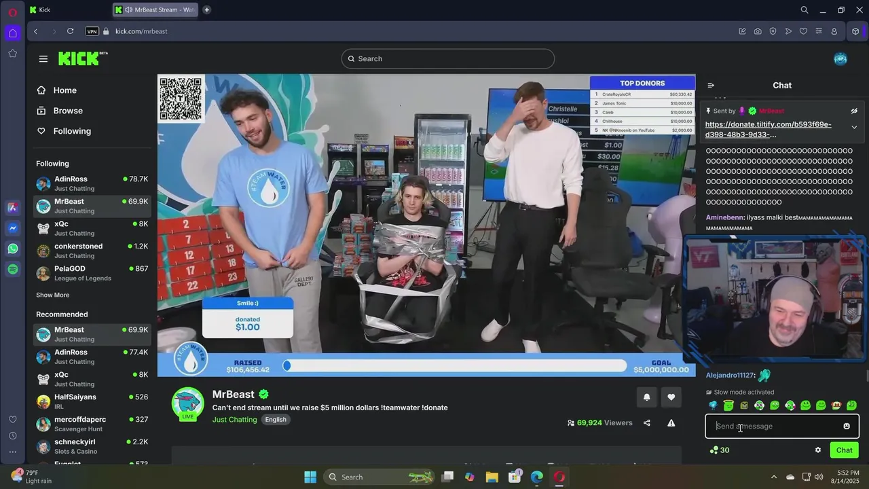Open Messenger in Opera sidebar
This screenshot has width=869, height=489.
pos(12,228)
